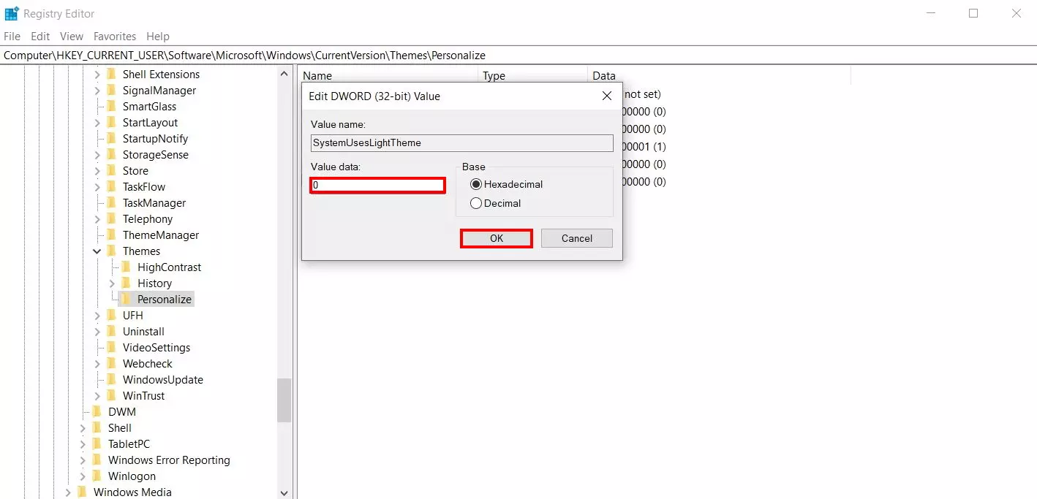The width and height of the screenshot is (1037, 499).
Task: Expand the Uninstall key
Action: pos(97,332)
